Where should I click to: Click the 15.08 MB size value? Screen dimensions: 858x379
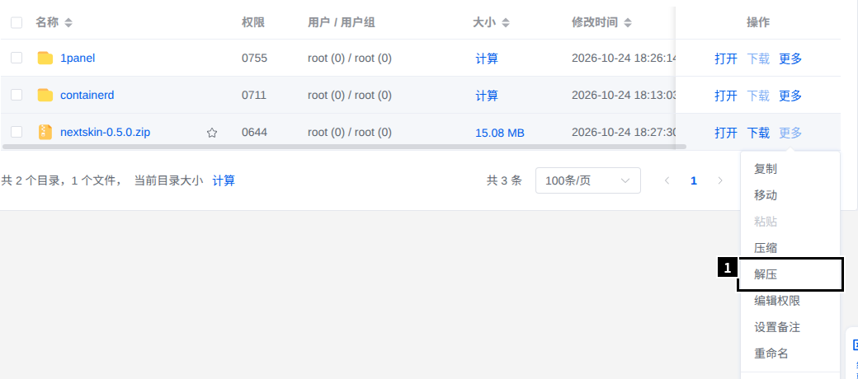[500, 133]
